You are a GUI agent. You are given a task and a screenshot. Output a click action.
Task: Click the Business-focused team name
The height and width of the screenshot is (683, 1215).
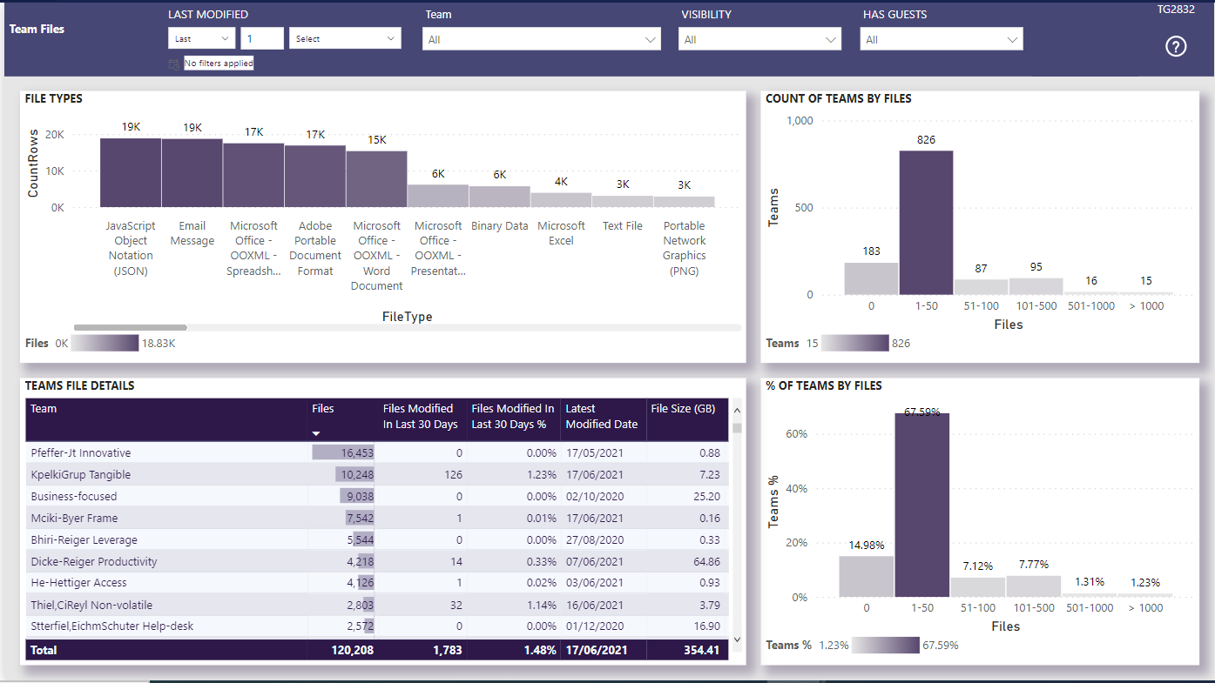point(74,496)
